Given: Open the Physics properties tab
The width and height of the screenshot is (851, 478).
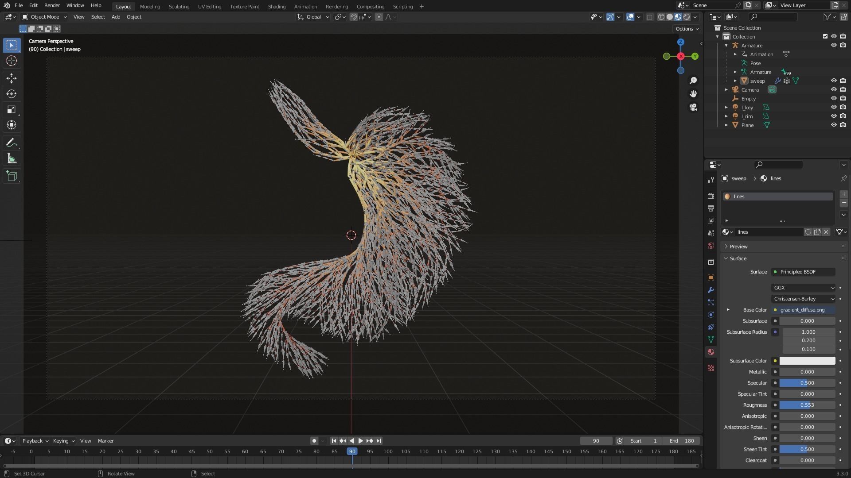Looking at the screenshot, I should (711, 315).
